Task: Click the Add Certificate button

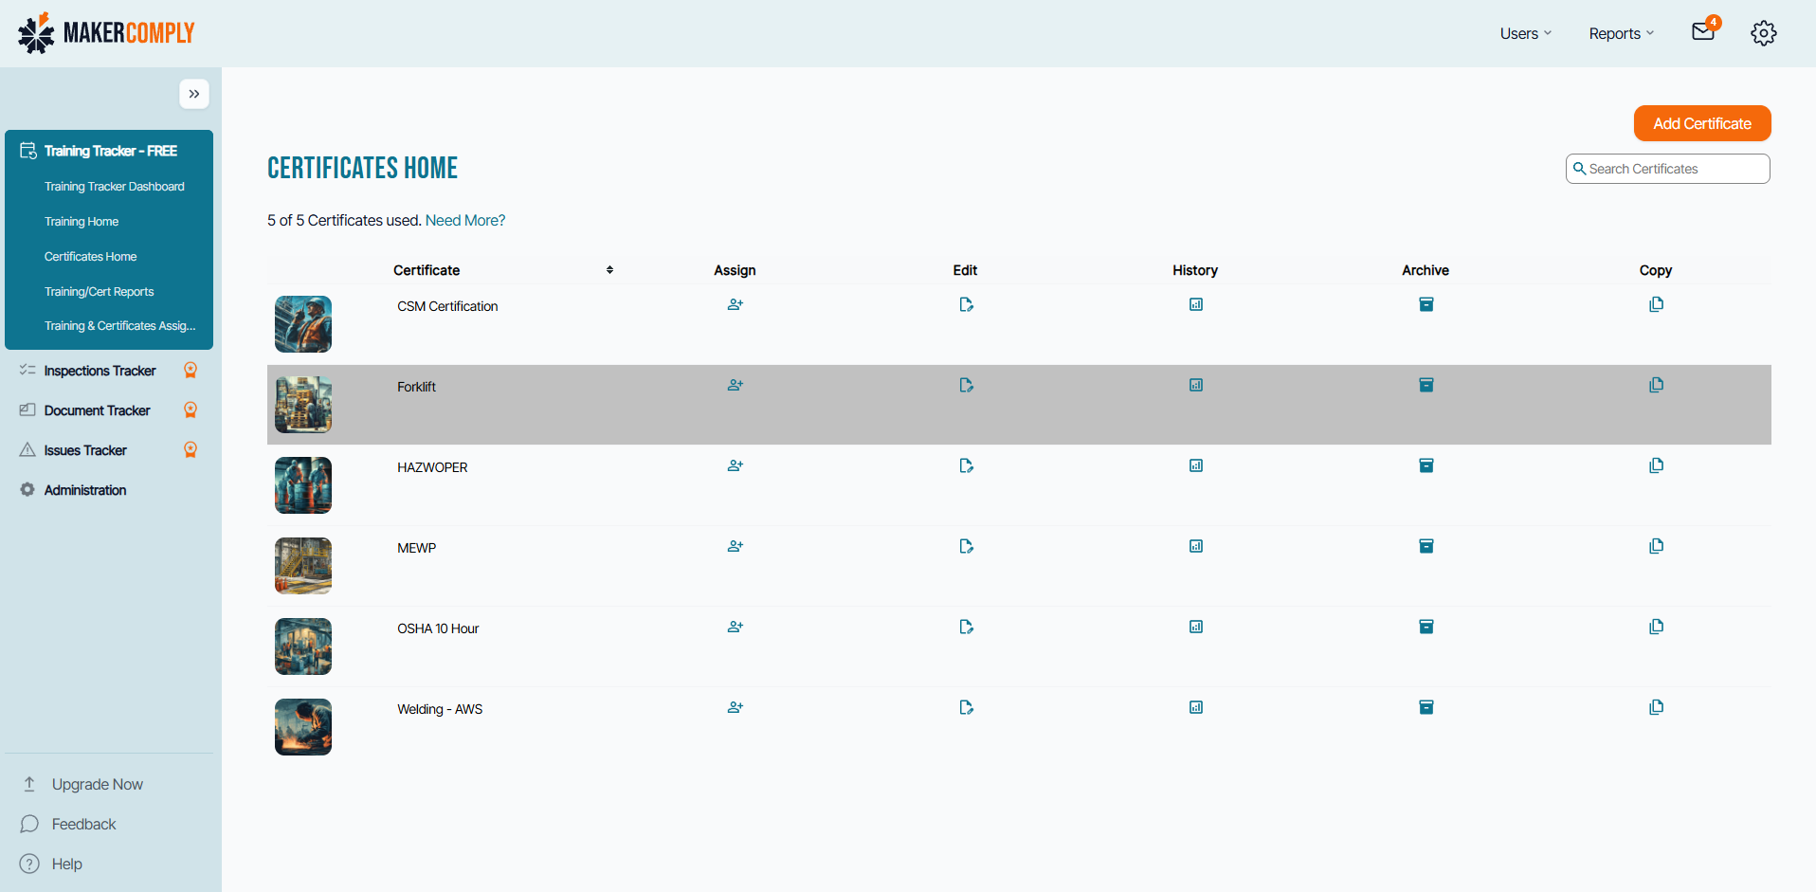Action: tap(1702, 123)
